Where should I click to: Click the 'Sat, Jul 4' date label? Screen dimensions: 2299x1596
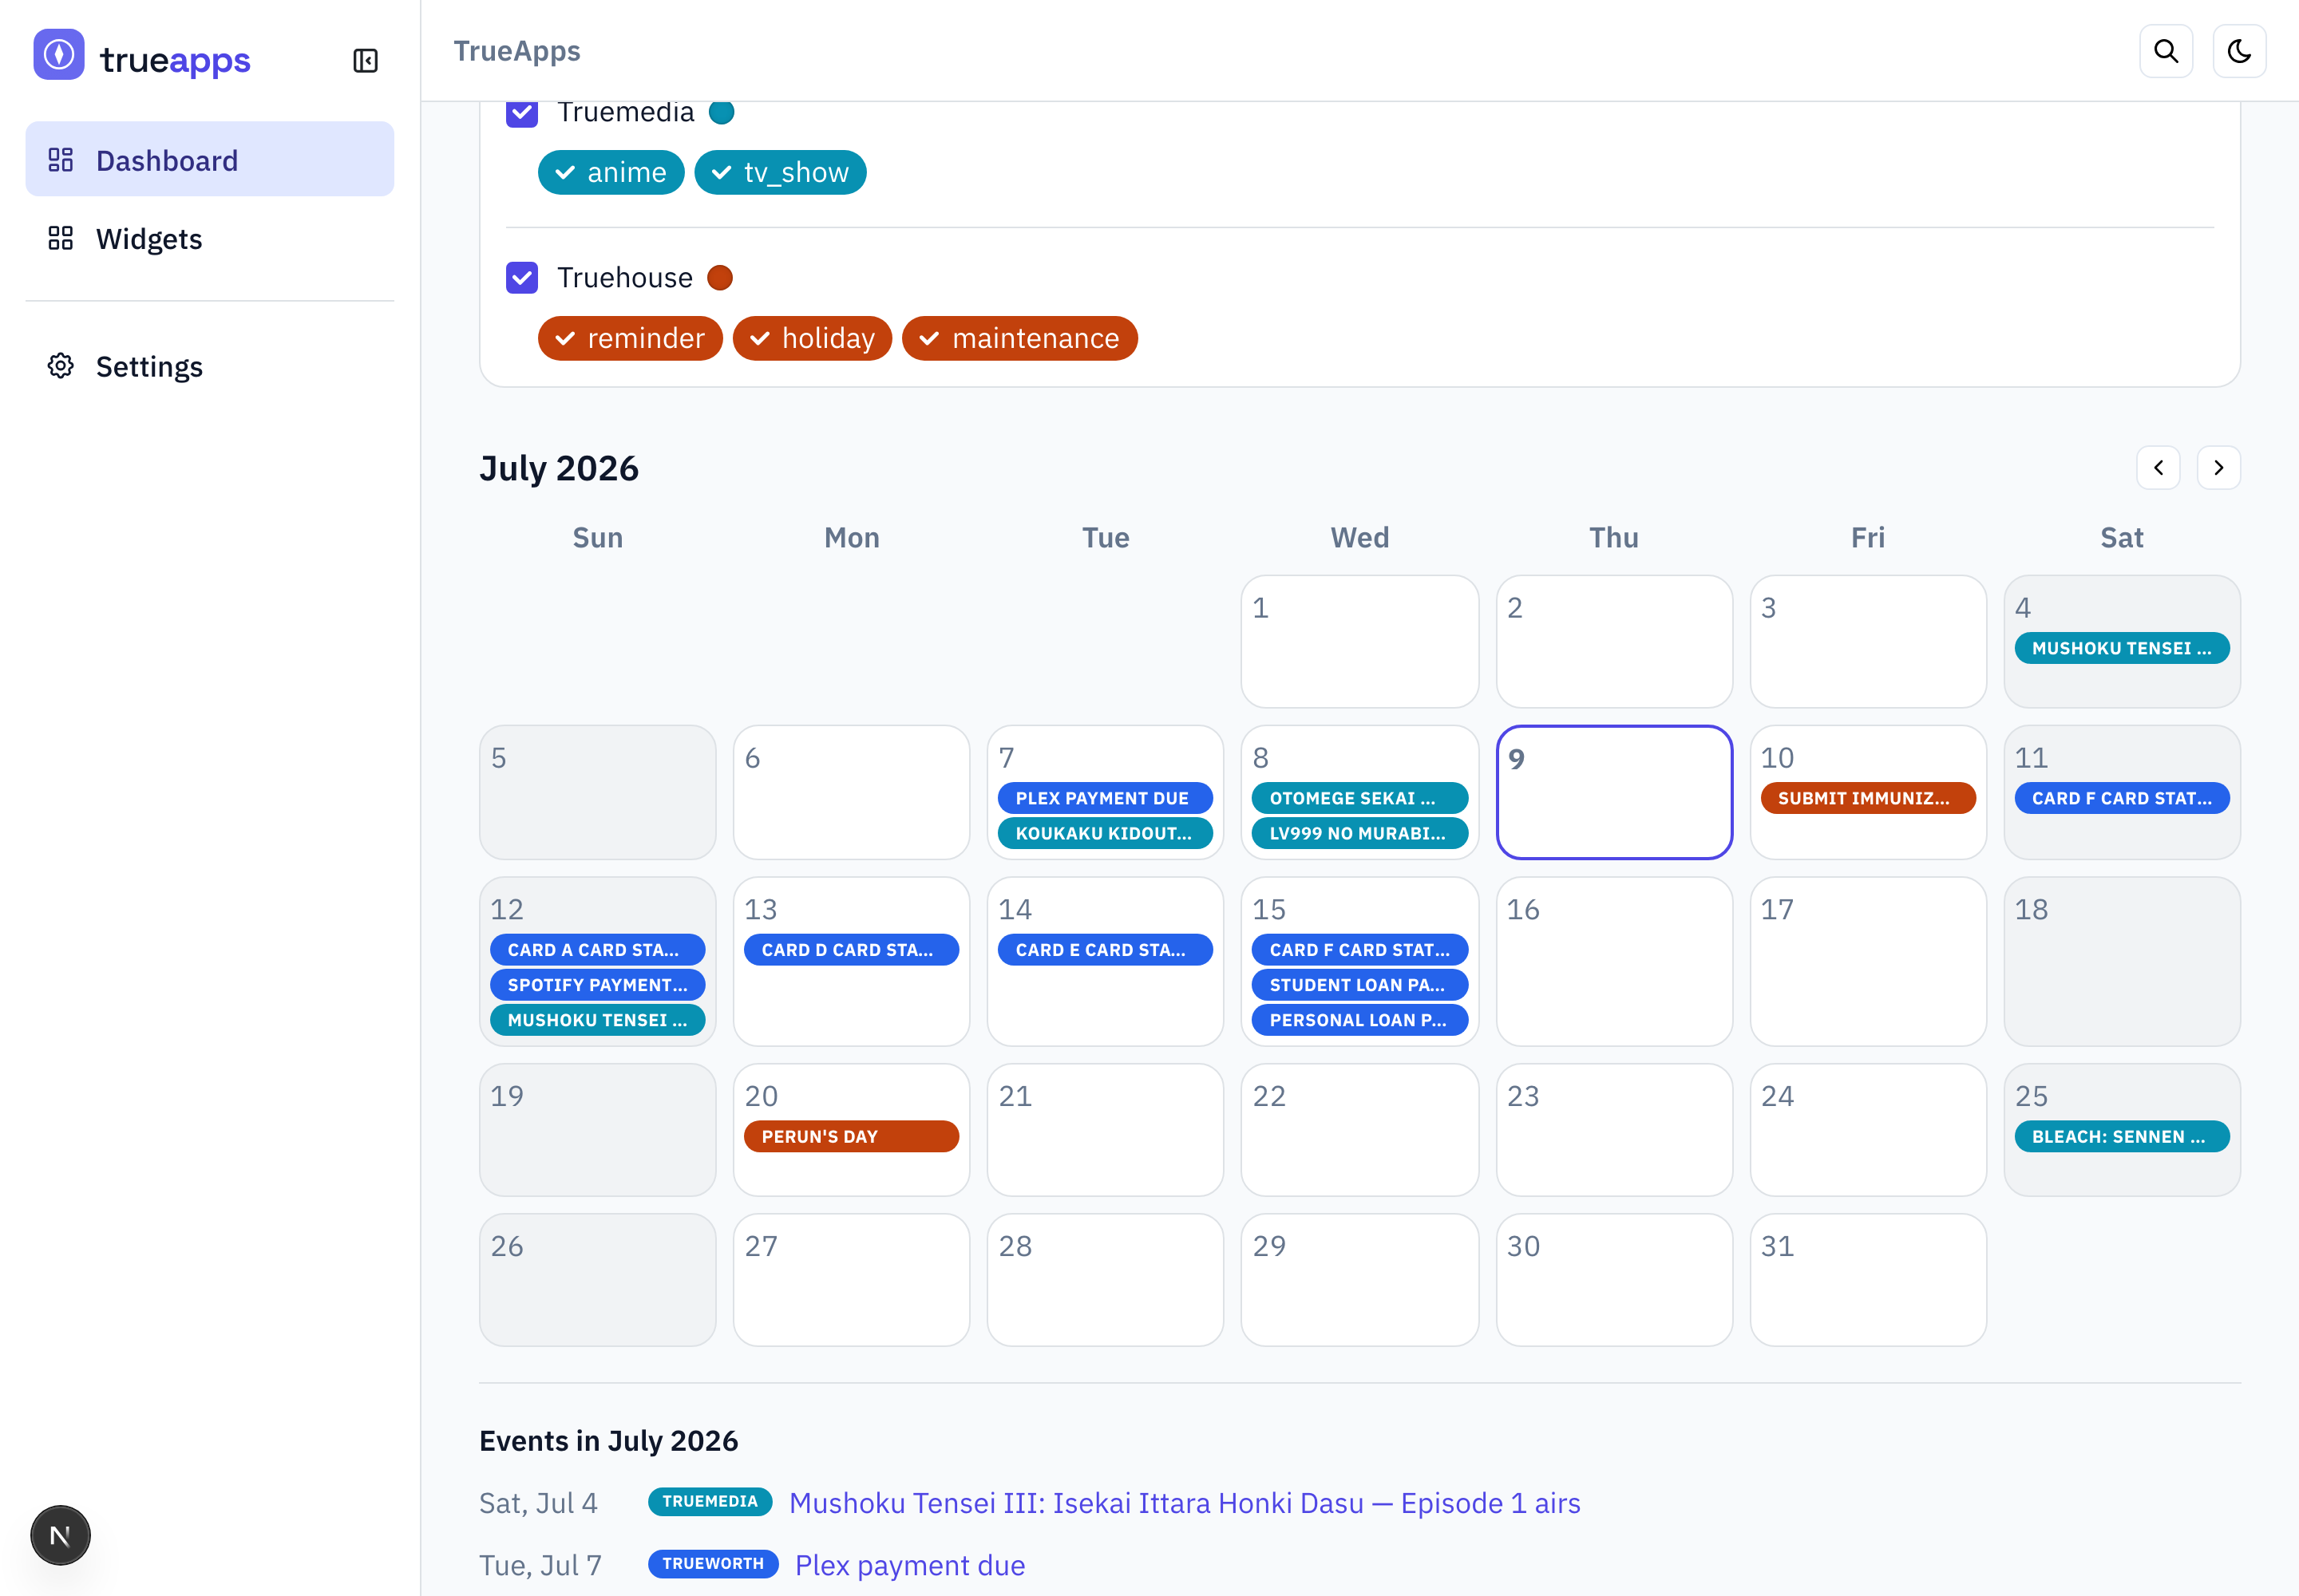tap(538, 1503)
